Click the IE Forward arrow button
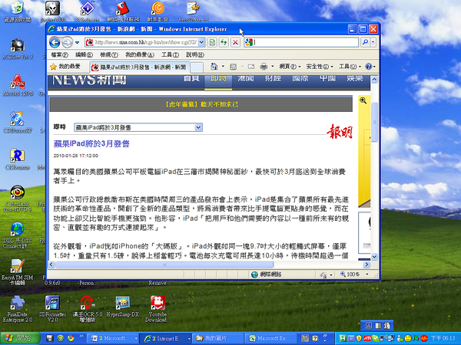The width and height of the screenshot is (461, 345). click(x=67, y=42)
